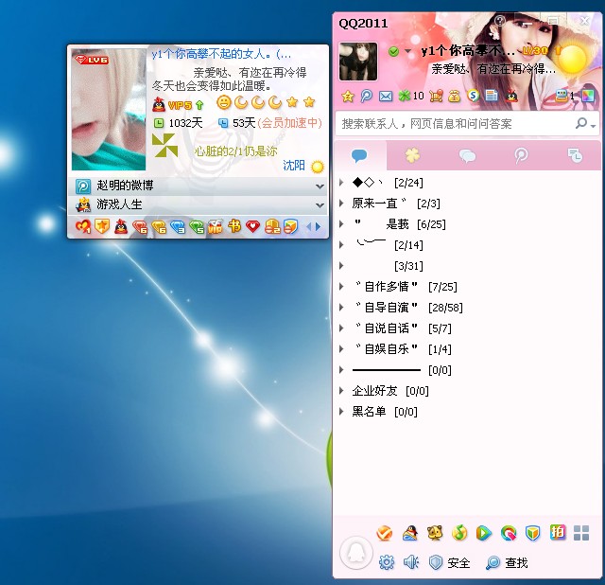Viewport: 605px width, 585px height.
Task: Click the double-heart badge numbered 1
Action: (83, 226)
